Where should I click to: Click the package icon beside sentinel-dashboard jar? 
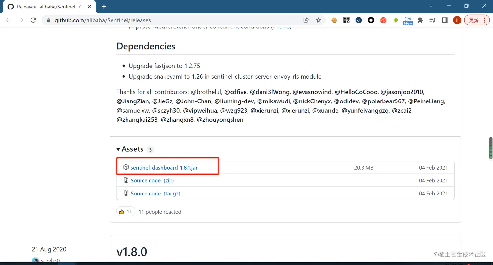(x=126, y=167)
